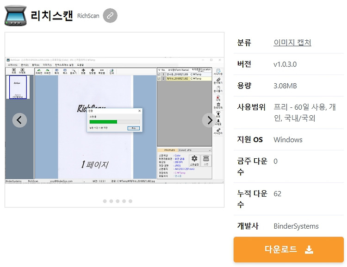
Task: Click the file size value 3.08MB
Action: tap(285, 86)
